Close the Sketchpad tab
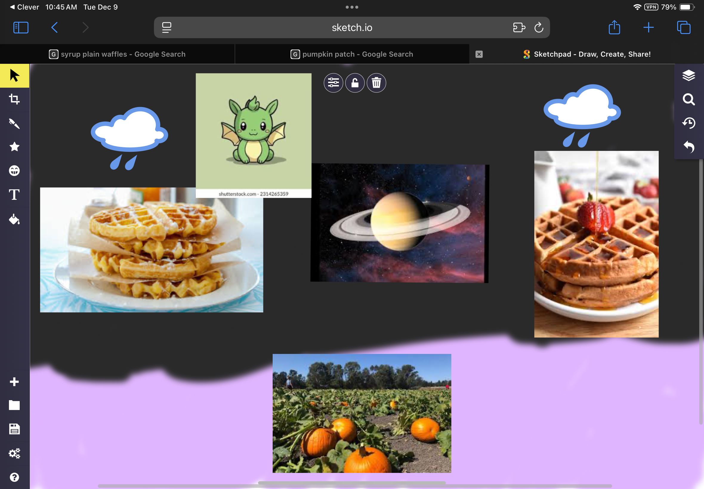 click(x=479, y=54)
